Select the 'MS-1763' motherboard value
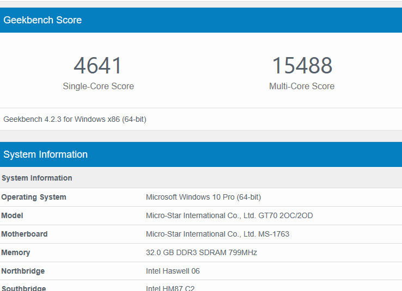Screen dimensions: 402x291 [273, 234]
